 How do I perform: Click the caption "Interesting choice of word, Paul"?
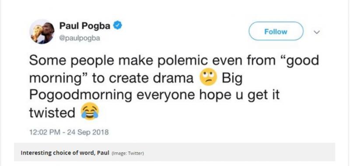point(65,153)
